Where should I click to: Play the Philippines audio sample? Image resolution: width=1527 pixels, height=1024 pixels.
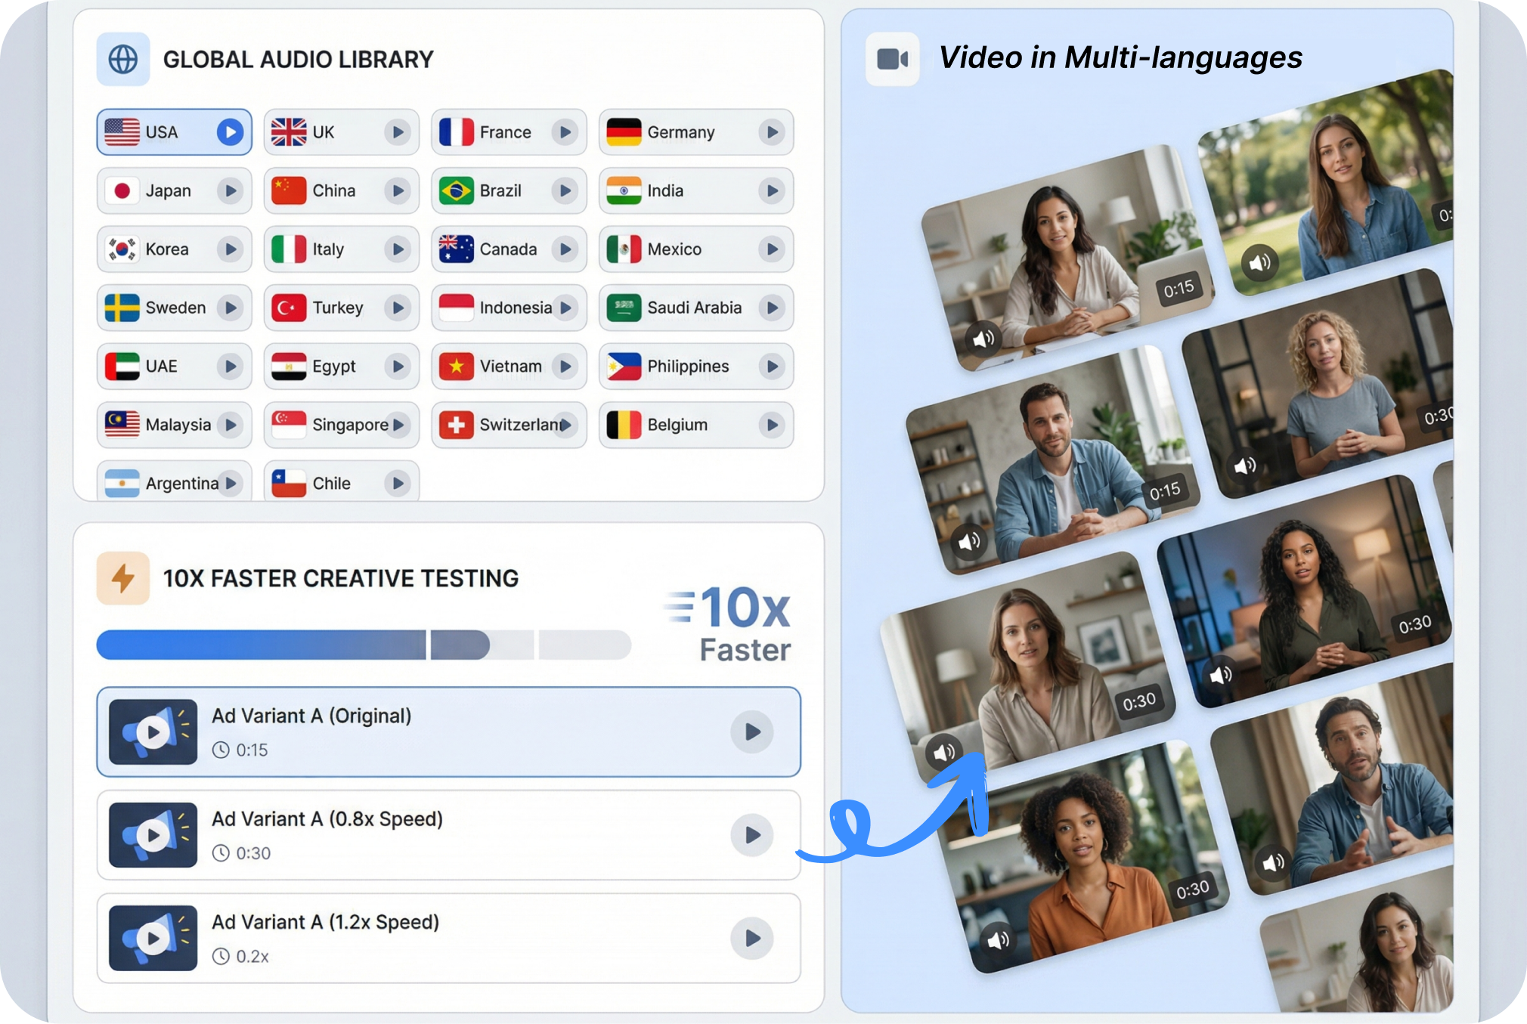[x=772, y=366]
